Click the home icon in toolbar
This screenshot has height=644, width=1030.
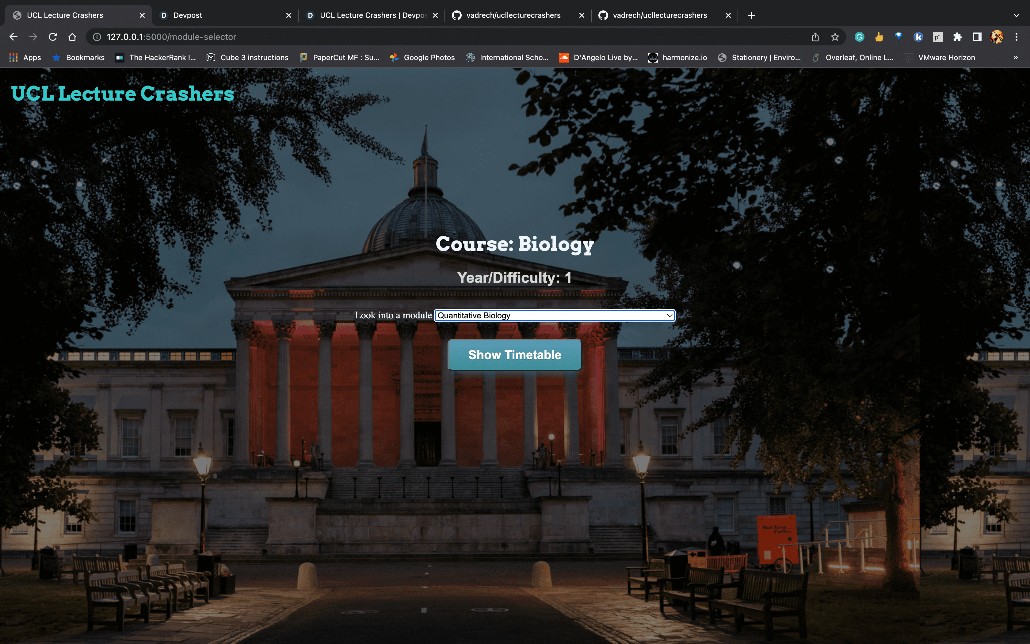[x=72, y=37]
